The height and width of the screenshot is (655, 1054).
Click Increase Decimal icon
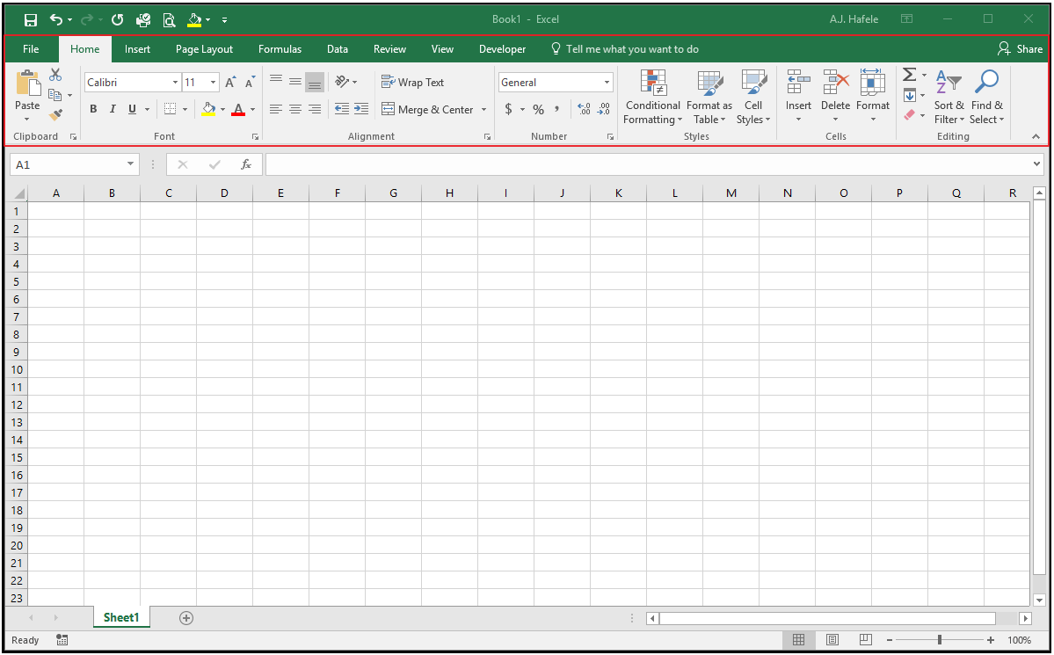click(584, 109)
